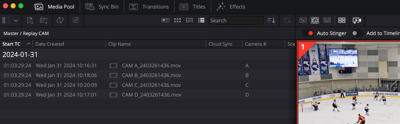Screen dimensions: 400x124
Task: Toggle the multiview camera icon
Action: point(357,20)
